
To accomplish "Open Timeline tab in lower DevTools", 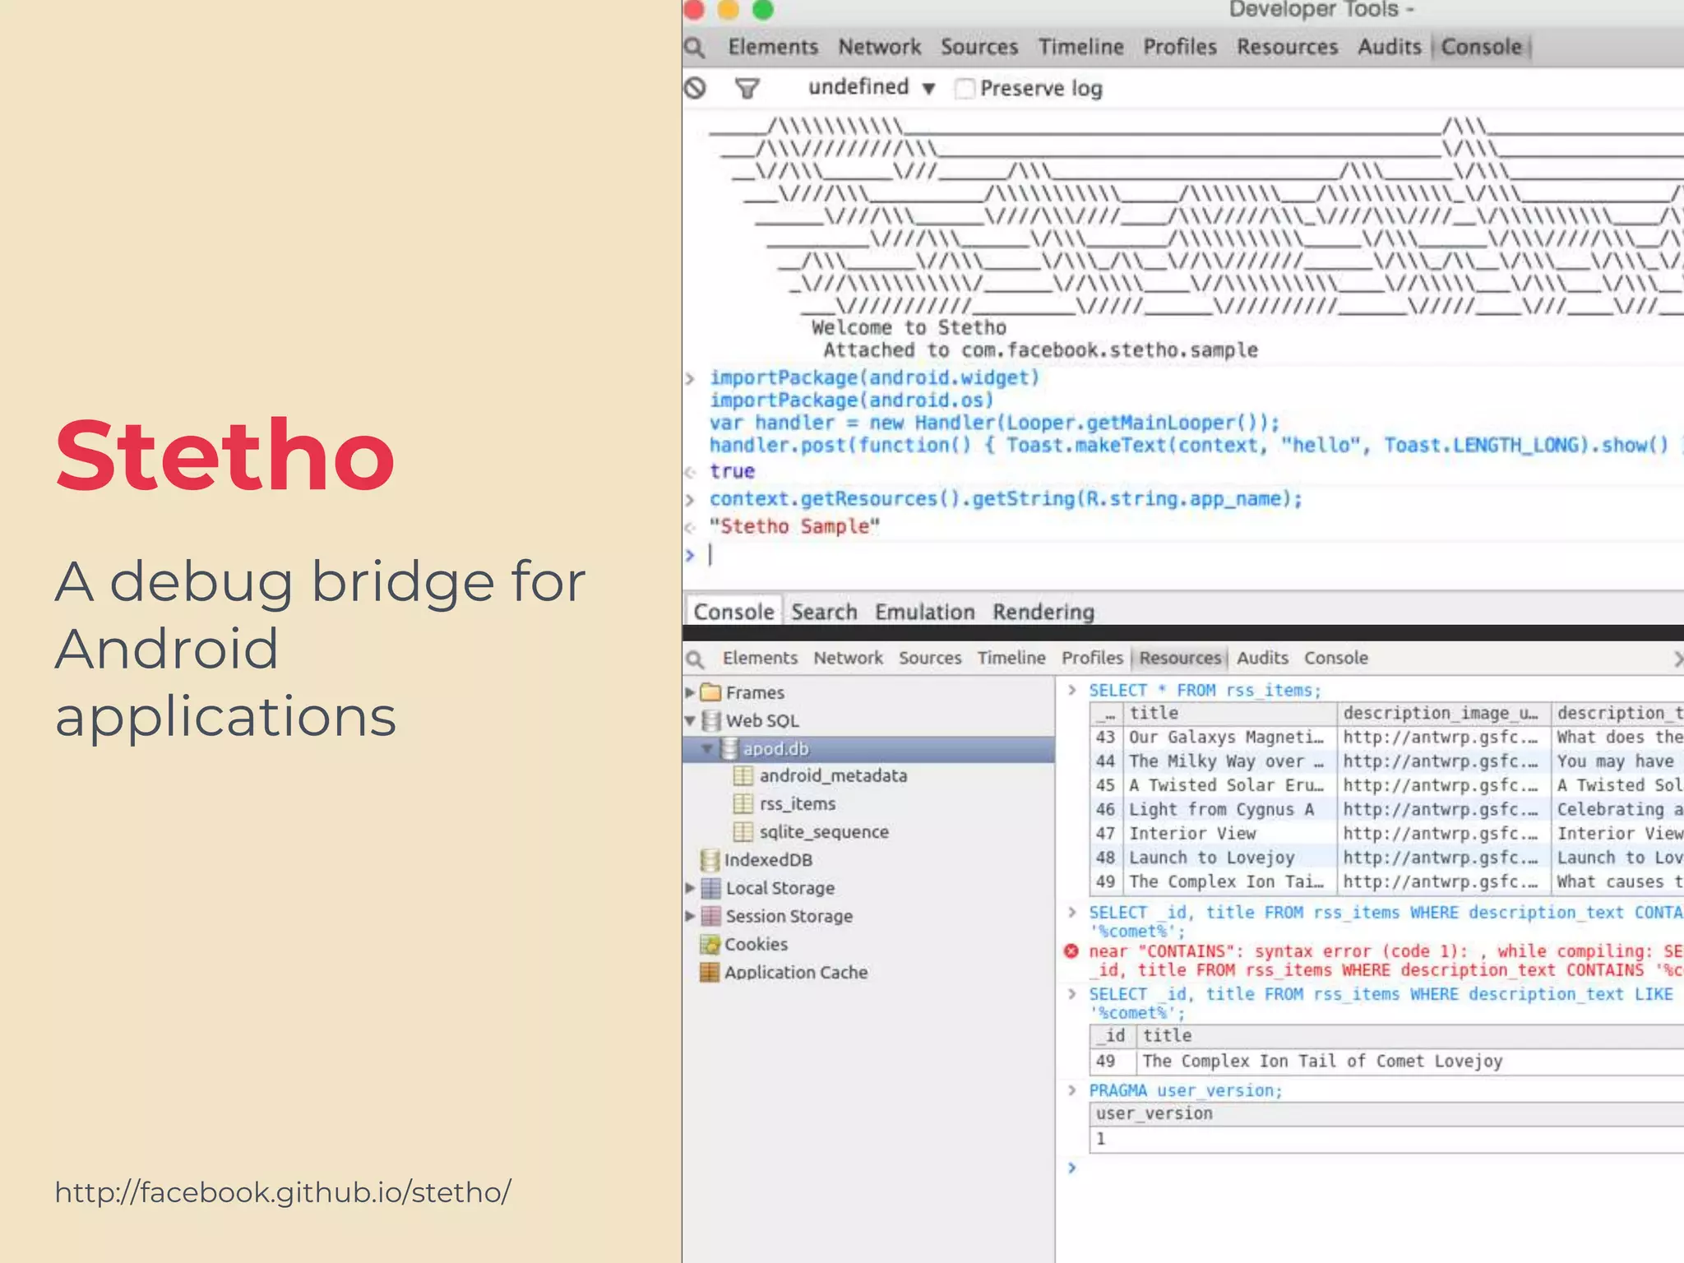I will [x=1011, y=658].
